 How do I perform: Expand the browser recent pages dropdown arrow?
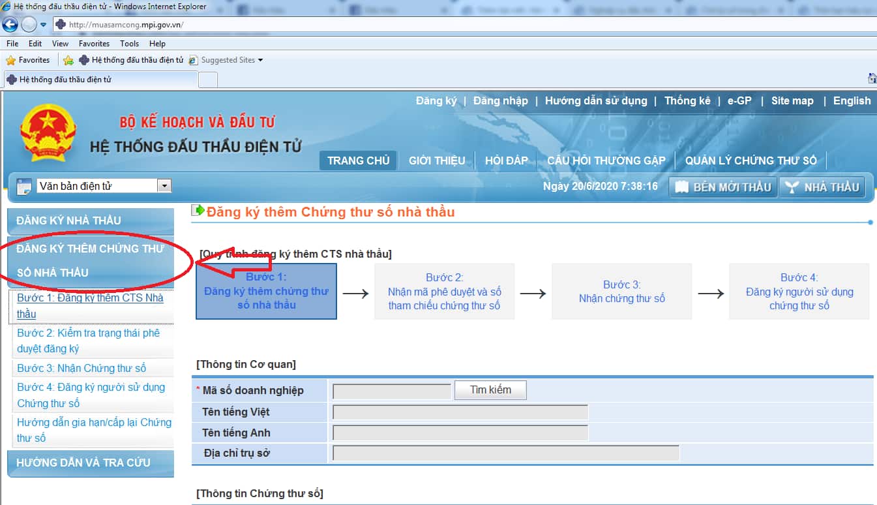pos(44,25)
